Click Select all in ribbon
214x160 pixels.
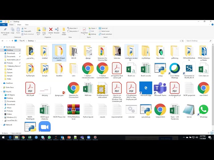(x=103, y=28)
